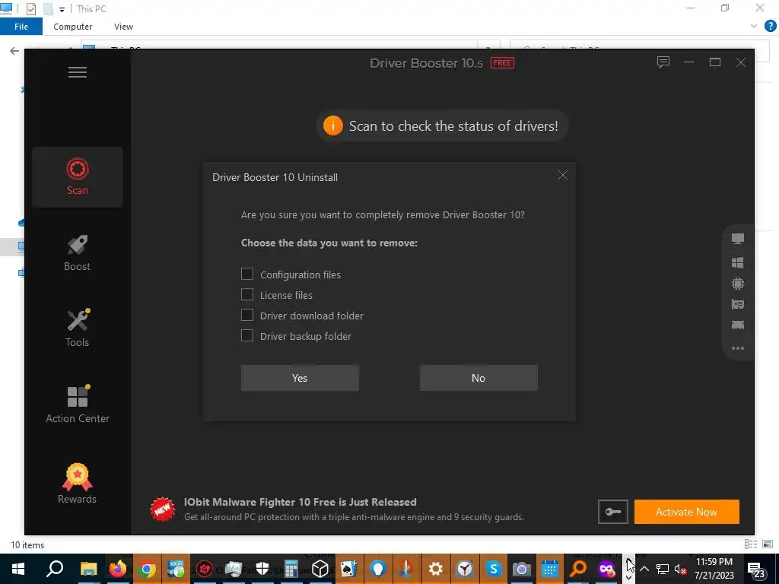This screenshot has height=584, width=779.
Task: Open taskbar search magnifier
Action: (55, 569)
